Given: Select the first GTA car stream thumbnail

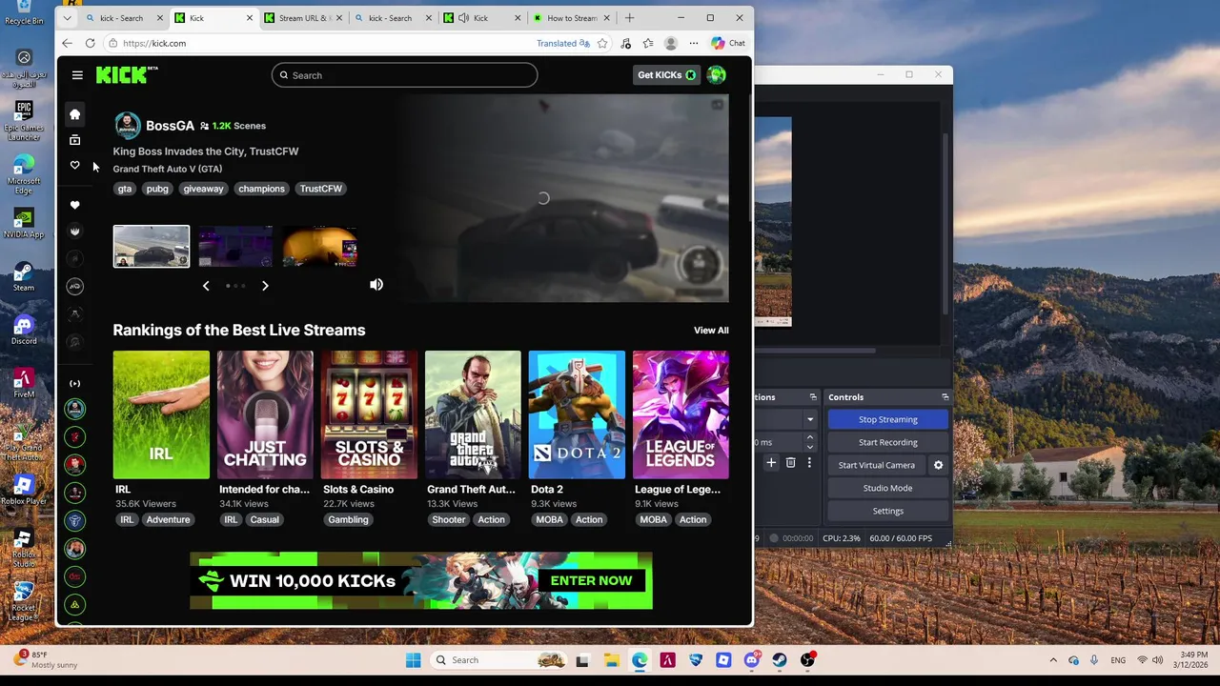Looking at the screenshot, I should [152, 247].
